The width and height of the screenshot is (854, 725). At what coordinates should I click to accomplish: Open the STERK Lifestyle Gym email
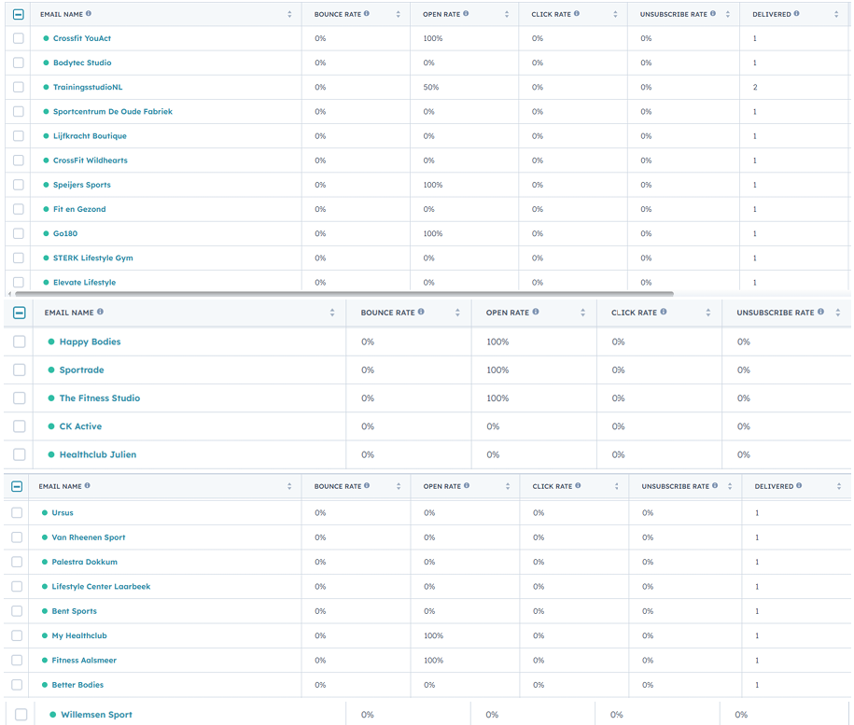click(x=93, y=258)
